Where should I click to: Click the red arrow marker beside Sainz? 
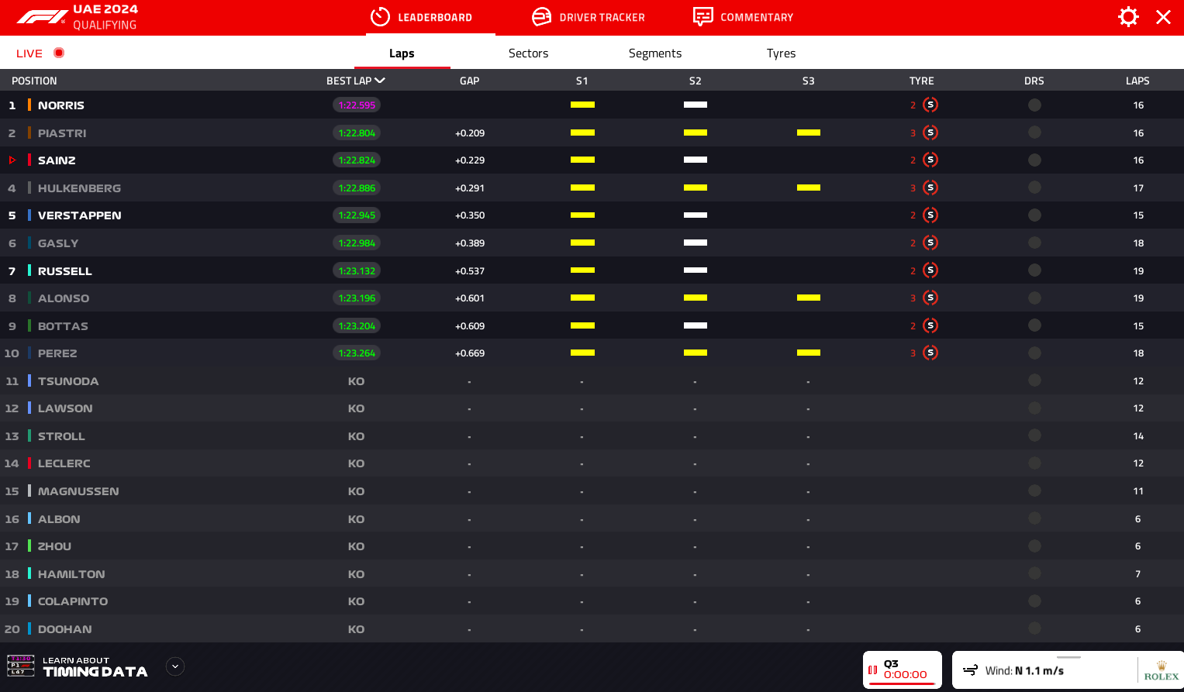coord(12,160)
